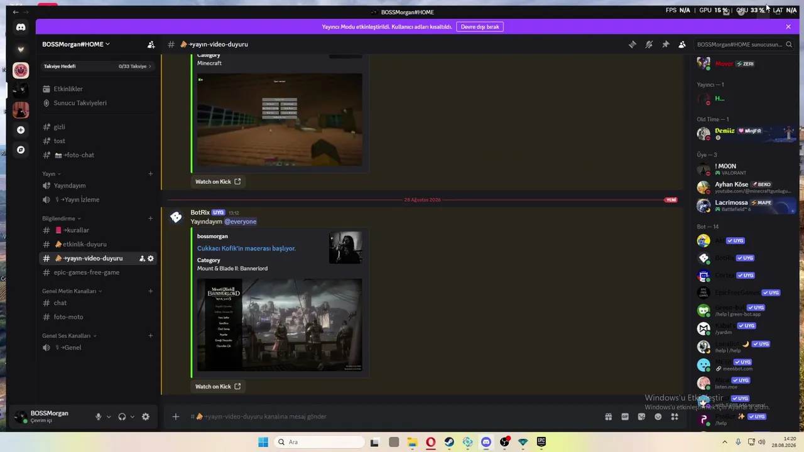Collapse the Yayın category
804x452 pixels.
pos(52,174)
